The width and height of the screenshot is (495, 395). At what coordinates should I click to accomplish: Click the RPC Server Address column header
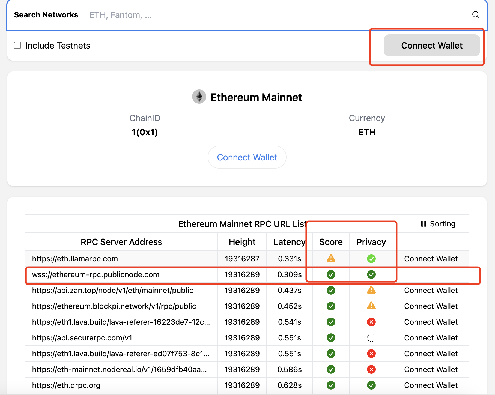coord(121,242)
